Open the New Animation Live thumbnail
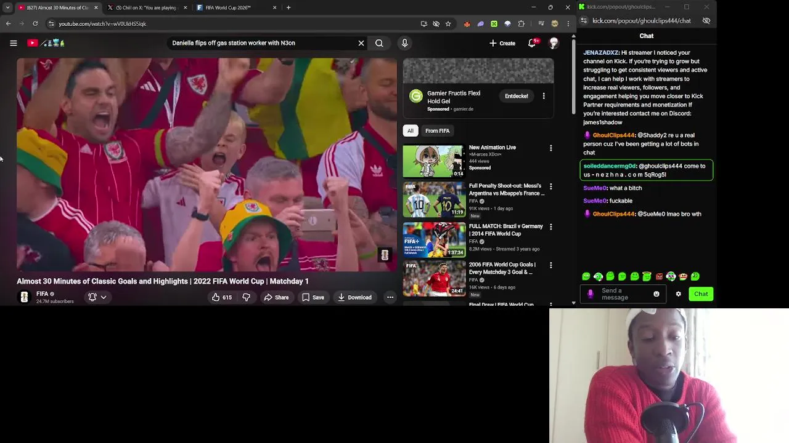The width and height of the screenshot is (789, 443). 434,161
